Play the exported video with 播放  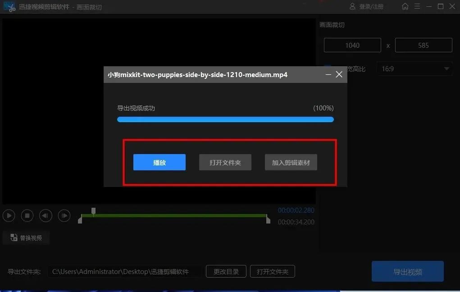(159, 162)
